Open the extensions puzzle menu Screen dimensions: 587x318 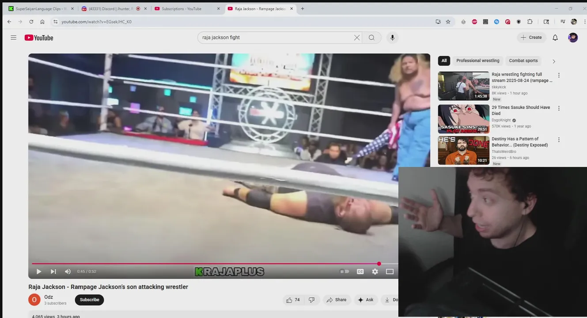coord(530,22)
